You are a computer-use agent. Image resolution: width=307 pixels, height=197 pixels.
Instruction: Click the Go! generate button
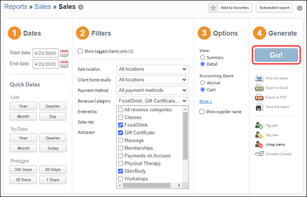(276, 55)
